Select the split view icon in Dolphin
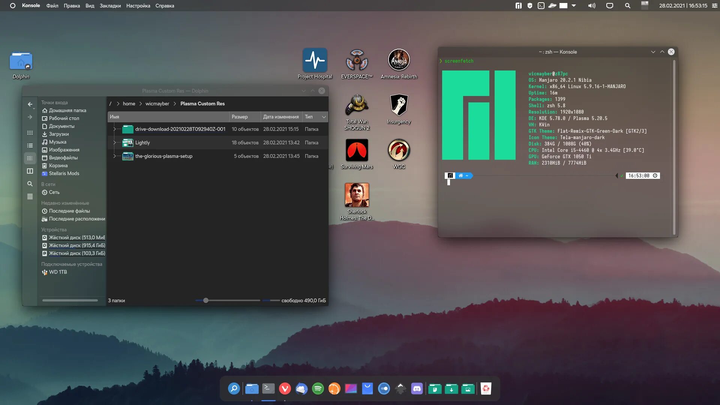Screen dimensions: 720x405 [30, 171]
